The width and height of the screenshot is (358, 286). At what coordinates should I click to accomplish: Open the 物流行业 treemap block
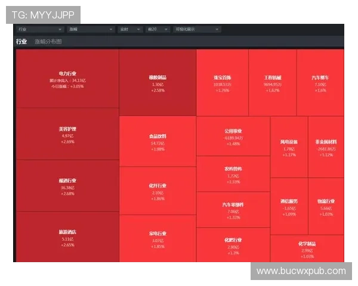tap(326, 206)
